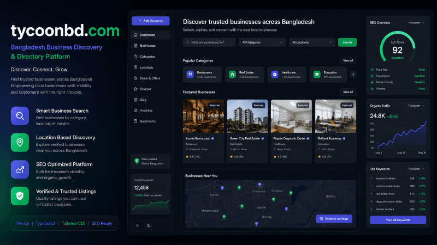Click the Categories sidebar icon
Image resolution: width=437 pixels, height=245 pixels.
135,57
